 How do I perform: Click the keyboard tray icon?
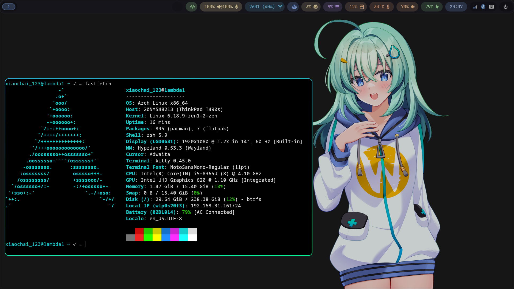[492, 7]
